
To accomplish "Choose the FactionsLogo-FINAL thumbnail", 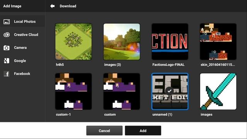I will tap(170, 42).
